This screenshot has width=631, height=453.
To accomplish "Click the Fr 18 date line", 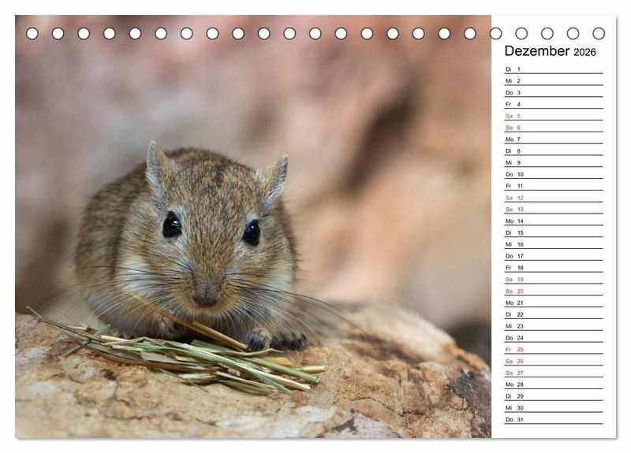I will 554,268.
